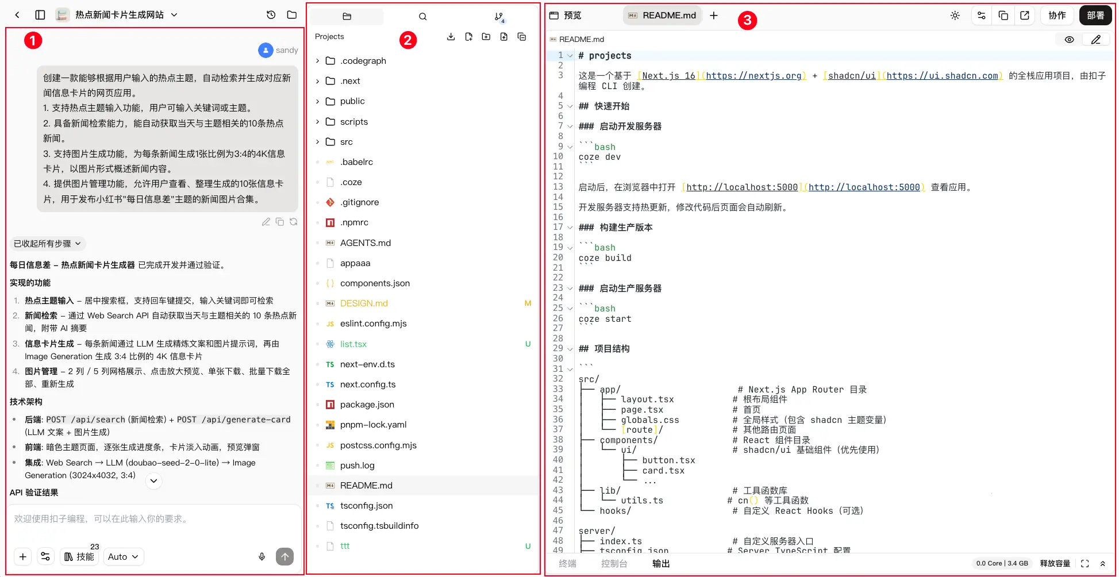Focus the 欢迎使用扣子编程 chat input box

click(153, 519)
